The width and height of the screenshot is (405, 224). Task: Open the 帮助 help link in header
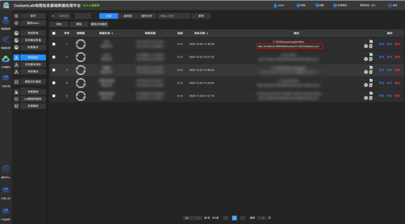point(301,5)
